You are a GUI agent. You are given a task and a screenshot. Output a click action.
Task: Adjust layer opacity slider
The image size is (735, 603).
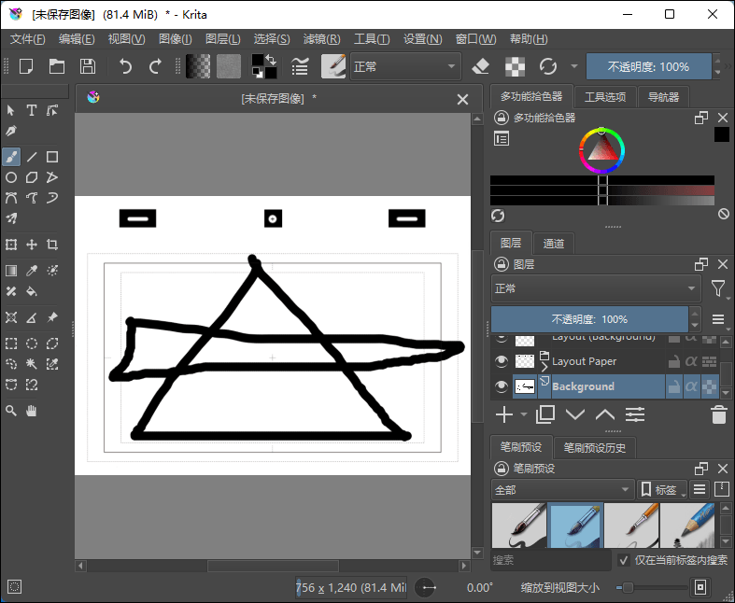589,319
